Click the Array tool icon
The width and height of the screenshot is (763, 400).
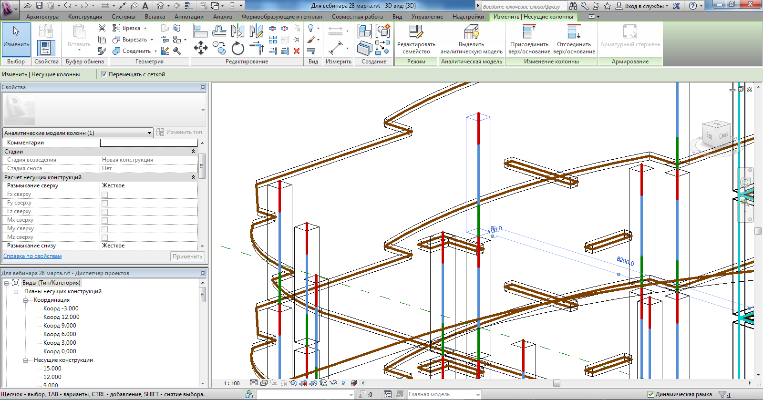click(x=273, y=40)
